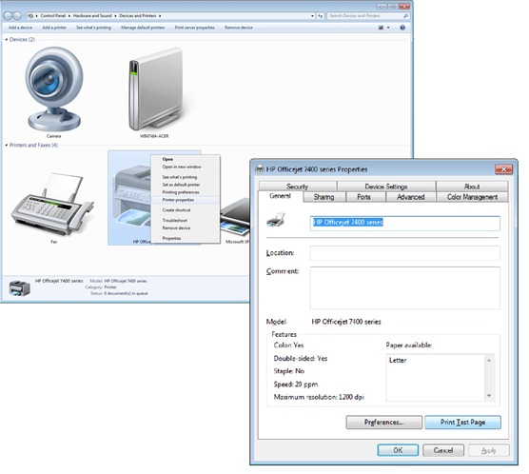Choose Troubleshoot from context menu

(186, 220)
